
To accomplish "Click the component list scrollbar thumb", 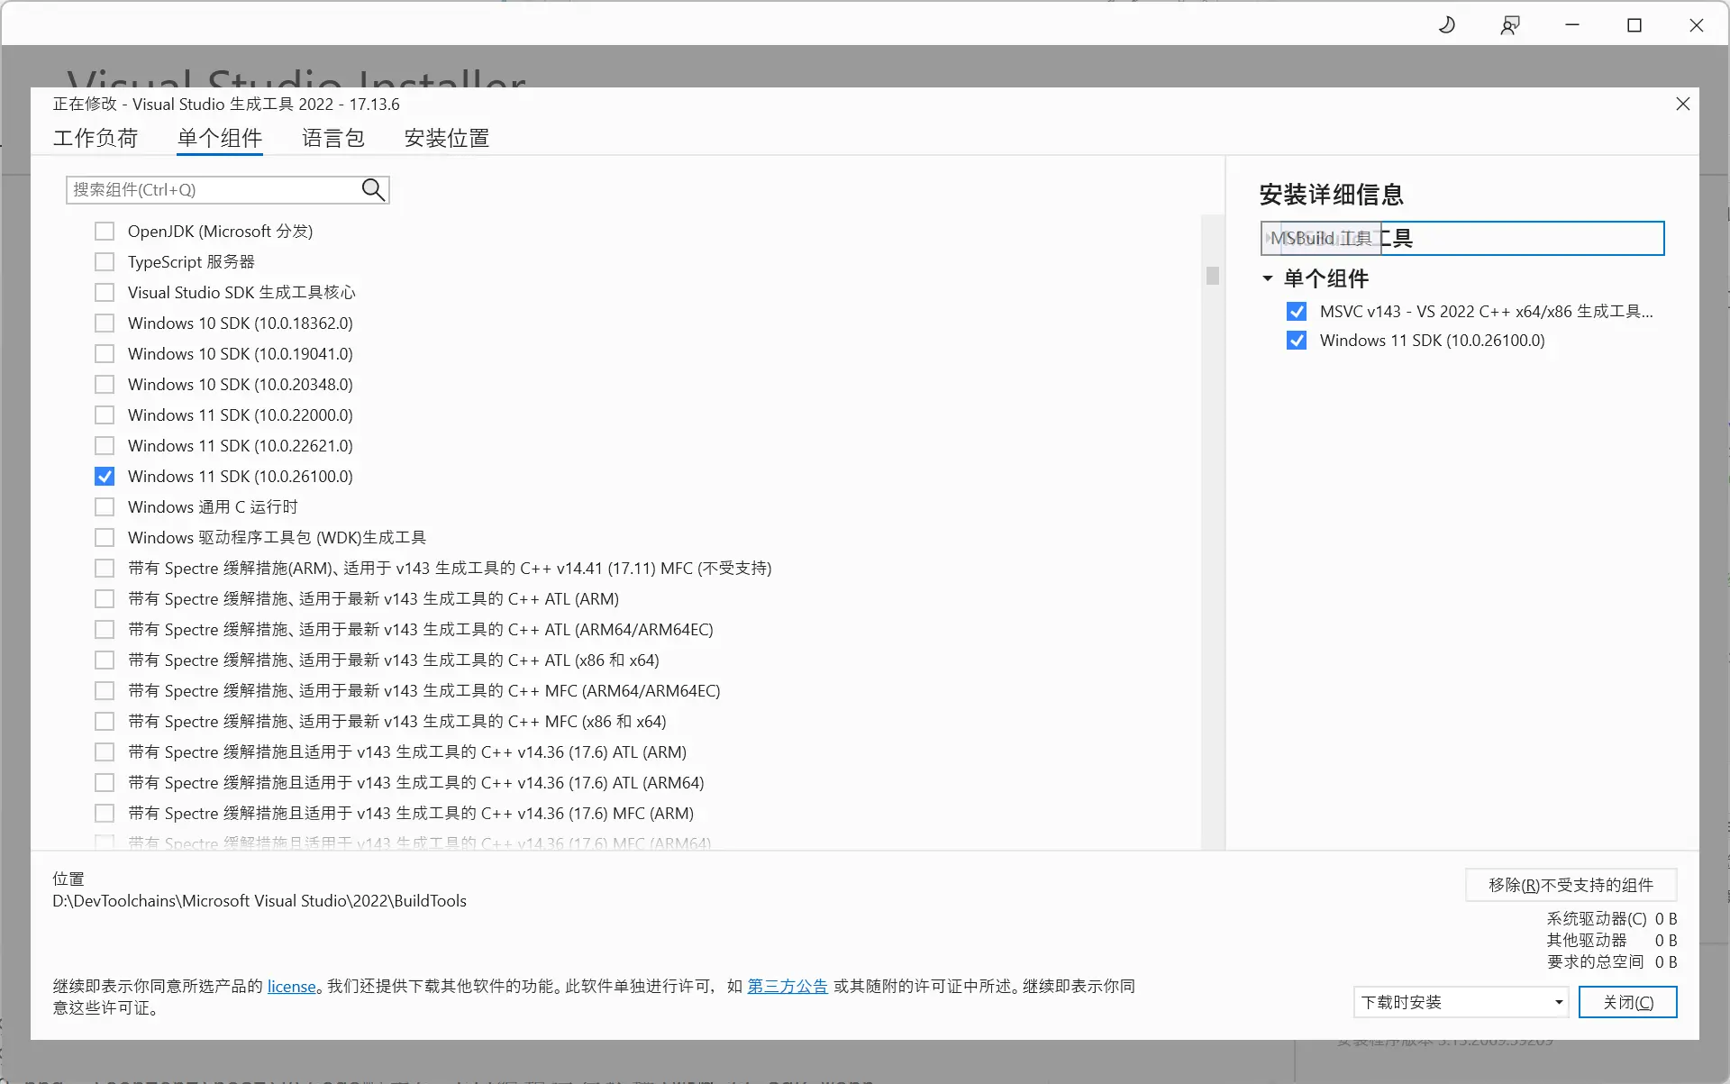I will (x=1213, y=276).
